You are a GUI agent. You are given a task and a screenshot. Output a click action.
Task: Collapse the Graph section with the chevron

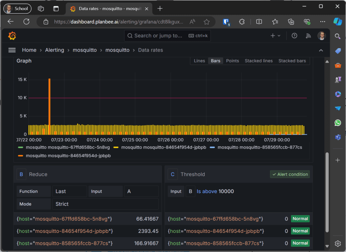click(x=321, y=50)
